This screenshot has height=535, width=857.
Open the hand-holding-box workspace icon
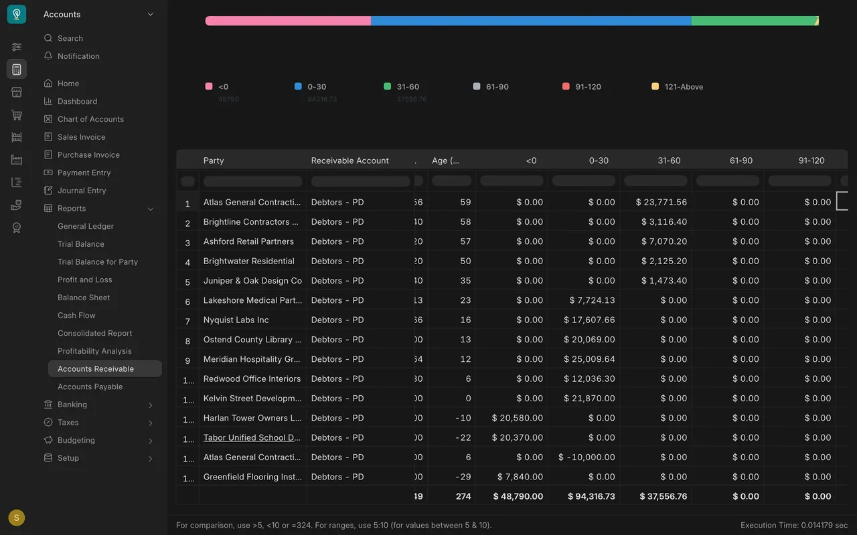tap(17, 205)
